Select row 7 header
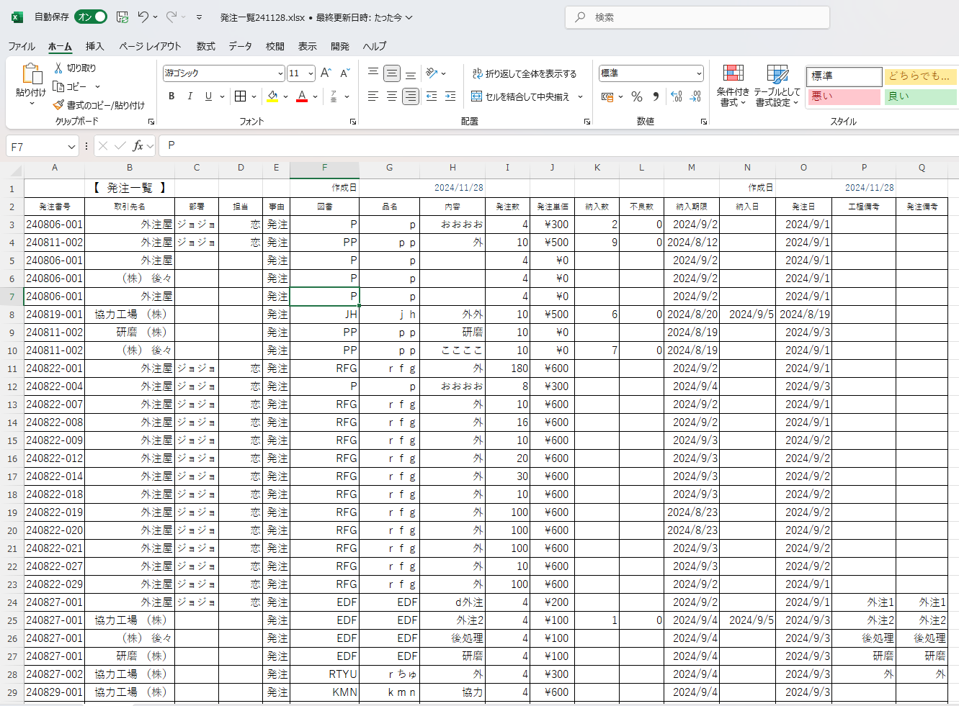The image size is (959, 706). pyautogui.click(x=12, y=297)
